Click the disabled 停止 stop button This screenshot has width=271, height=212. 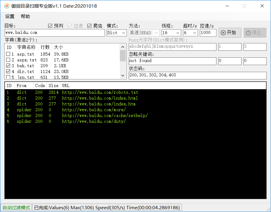point(255,33)
